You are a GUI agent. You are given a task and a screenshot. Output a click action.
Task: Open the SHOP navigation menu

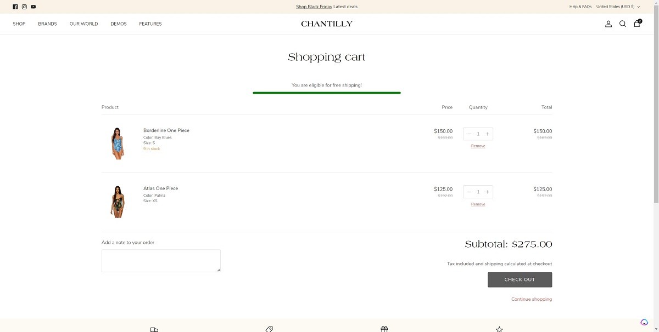coord(19,24)
